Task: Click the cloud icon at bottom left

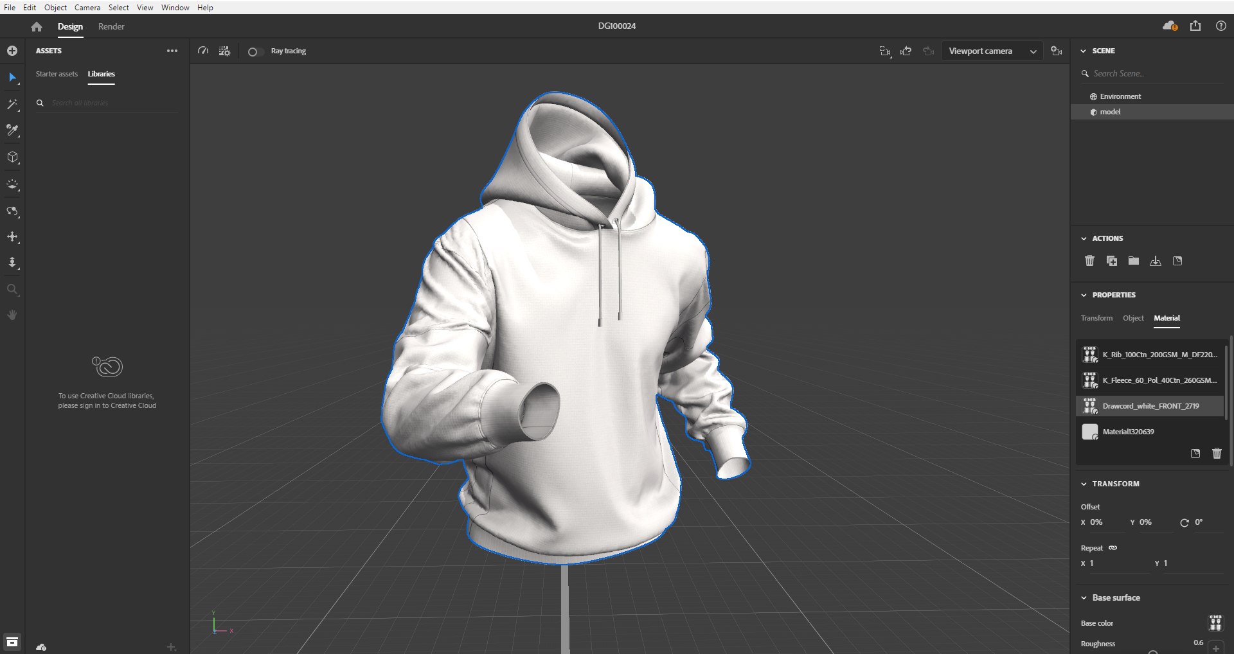Action: pyautogui.click(x=41, y=647)
